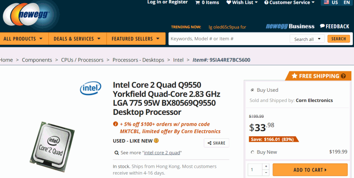Click the keyword search input field

[x=229, y=39]
